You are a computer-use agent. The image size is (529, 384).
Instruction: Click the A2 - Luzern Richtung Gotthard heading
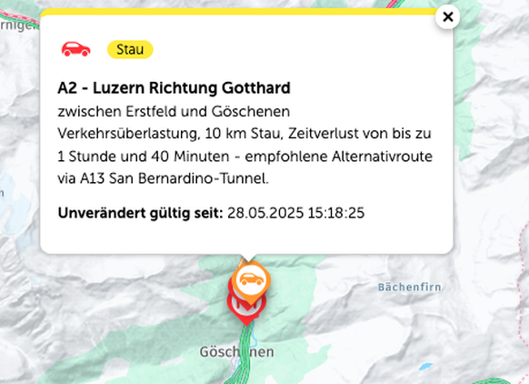[x=174, y=87]
